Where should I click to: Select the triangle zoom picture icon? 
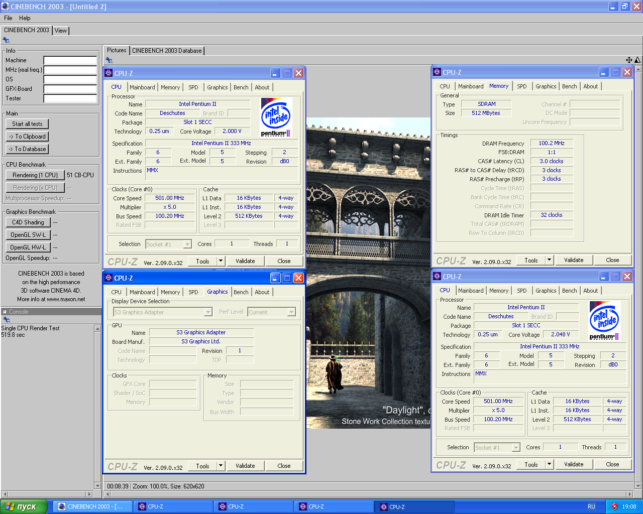point(637,60)
